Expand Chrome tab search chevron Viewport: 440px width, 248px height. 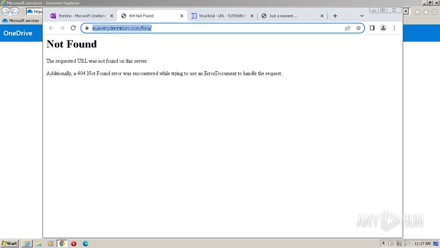(362, 16)
